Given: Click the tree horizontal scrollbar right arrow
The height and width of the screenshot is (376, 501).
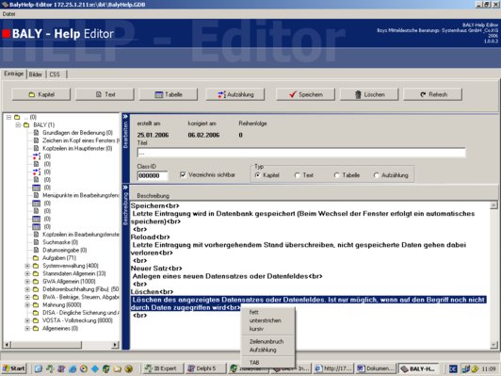Looking at the screenshot, I should pyautogui.click(x=115, y=345).
